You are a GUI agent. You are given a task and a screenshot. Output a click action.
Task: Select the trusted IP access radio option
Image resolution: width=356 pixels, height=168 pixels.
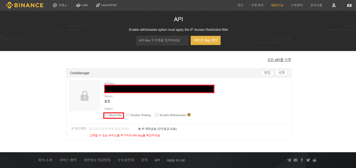(91, 129)
